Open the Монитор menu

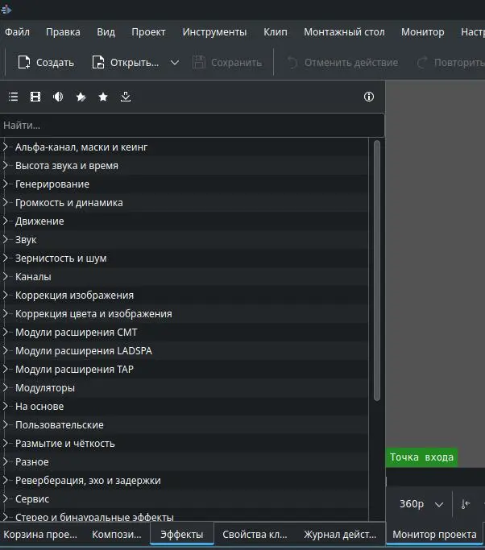tap(422, 32)
